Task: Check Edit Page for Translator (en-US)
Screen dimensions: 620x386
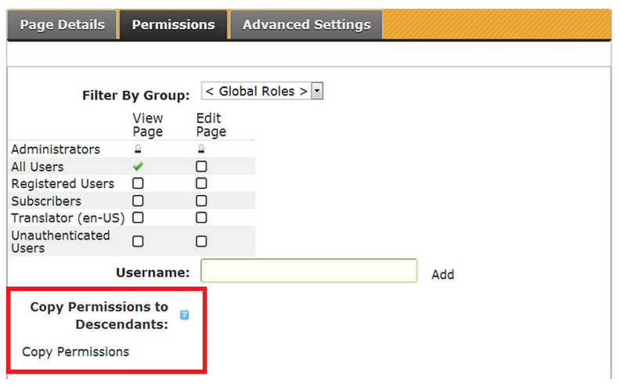Action: coord(201,218)
